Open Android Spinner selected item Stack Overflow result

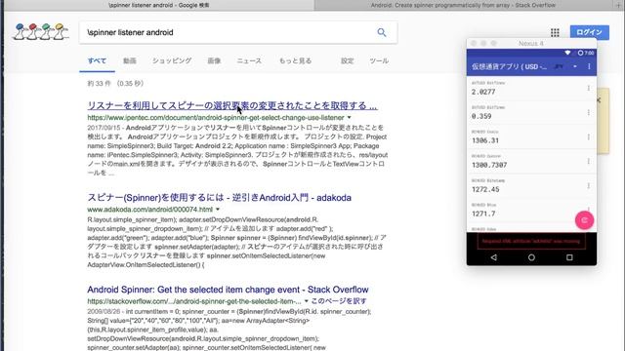coord(228,290)
